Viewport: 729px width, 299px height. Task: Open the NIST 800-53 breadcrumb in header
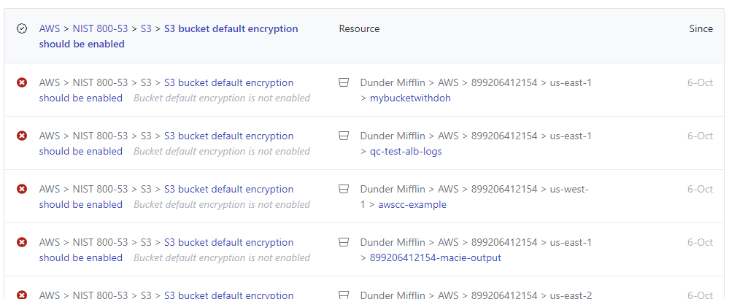[x=100, y=28]
